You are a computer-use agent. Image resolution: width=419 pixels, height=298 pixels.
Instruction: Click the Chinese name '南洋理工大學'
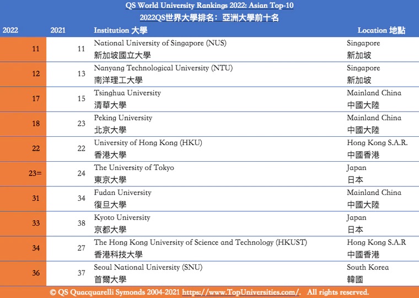point(119,80)
